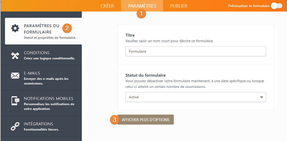Switch to the Créer tab
This screenshot has width=287, height=141.
pos(107,6)
